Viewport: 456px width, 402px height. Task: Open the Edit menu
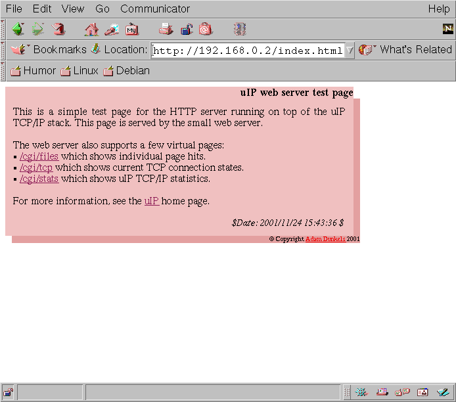[42, 9]
